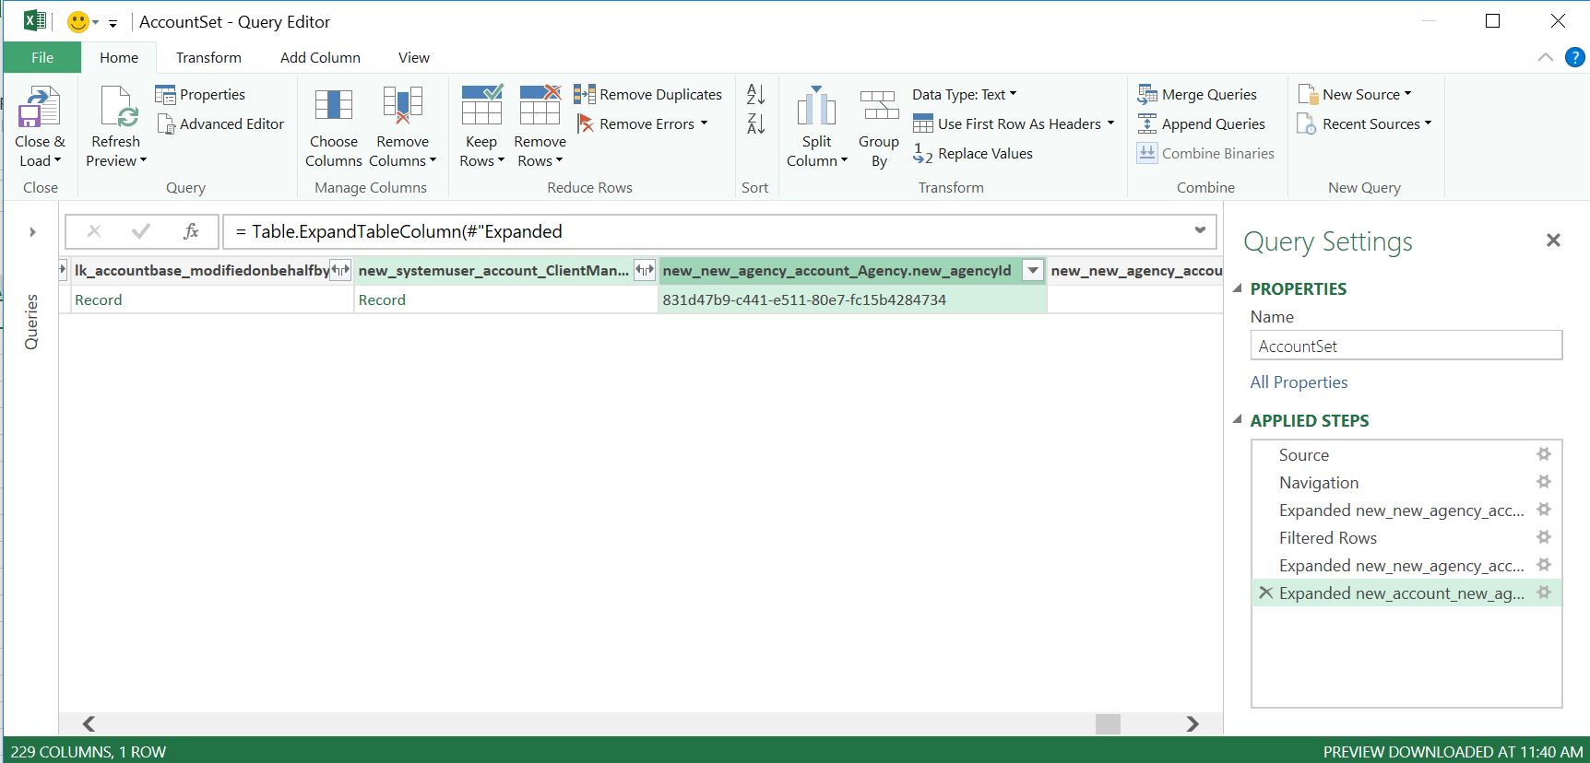
Task: Click the Split Column icon
Action: click(816, 105)
